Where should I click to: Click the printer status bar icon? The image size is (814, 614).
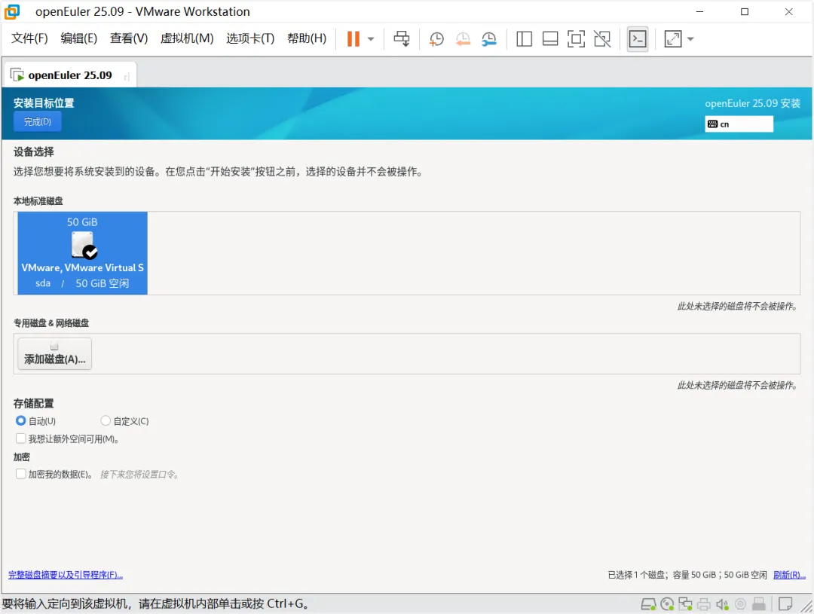704,604
